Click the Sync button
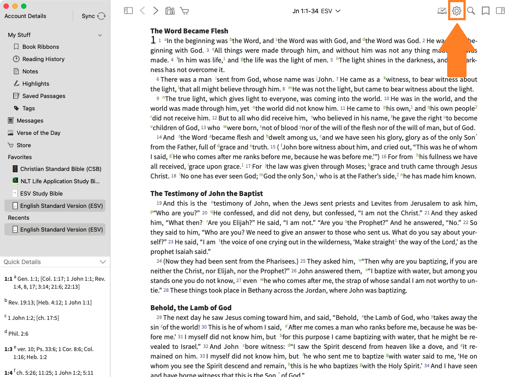The width and height of the screenshot is (518, 377). pos(93,16)
